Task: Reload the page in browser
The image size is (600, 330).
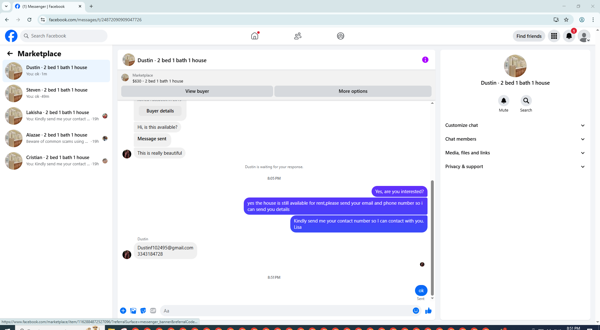Action: pyautogui.click(x=29, y=20)
